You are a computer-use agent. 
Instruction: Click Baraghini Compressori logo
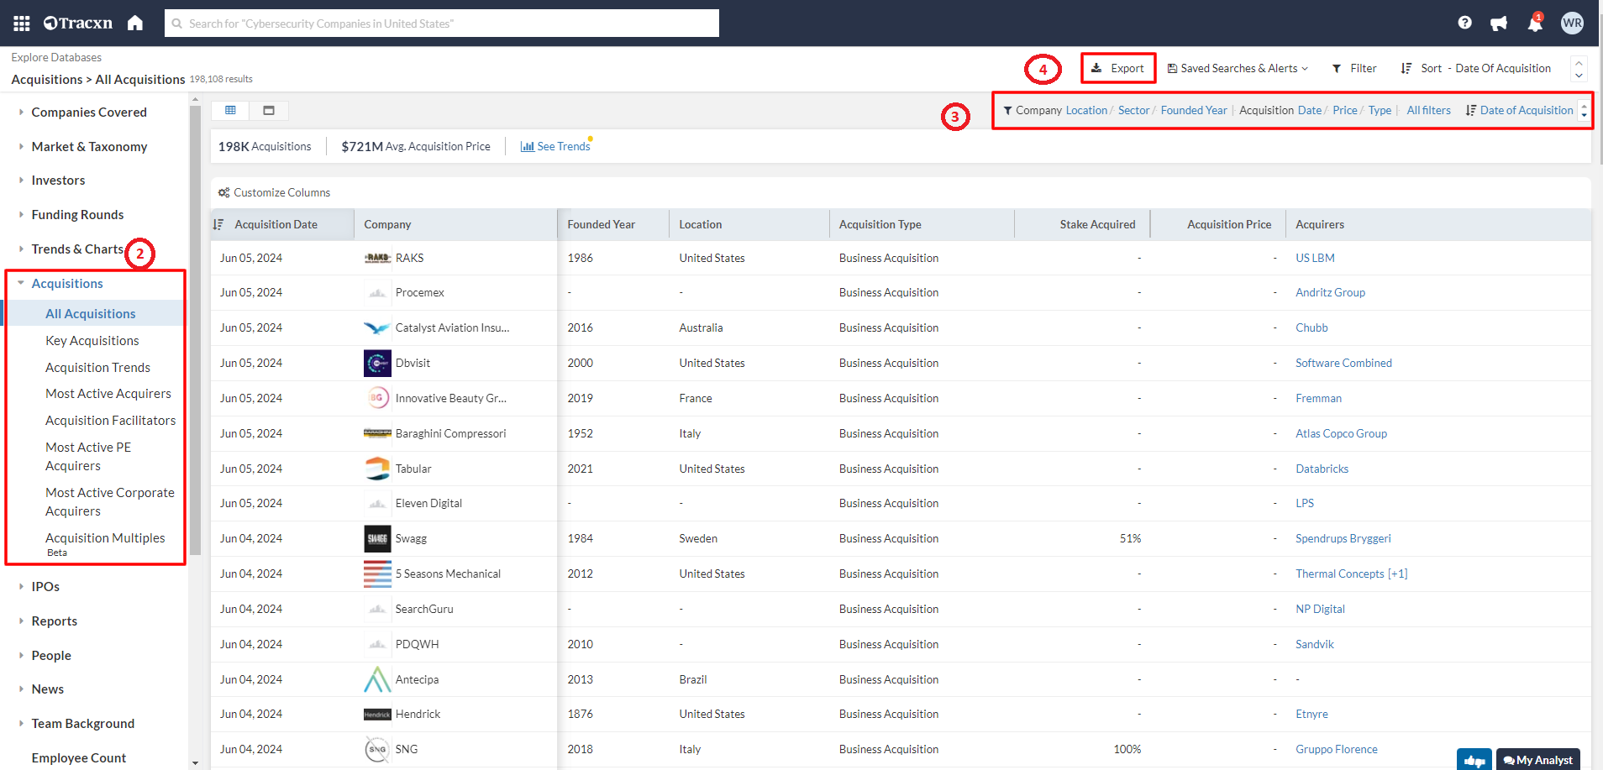pos(377,433)
